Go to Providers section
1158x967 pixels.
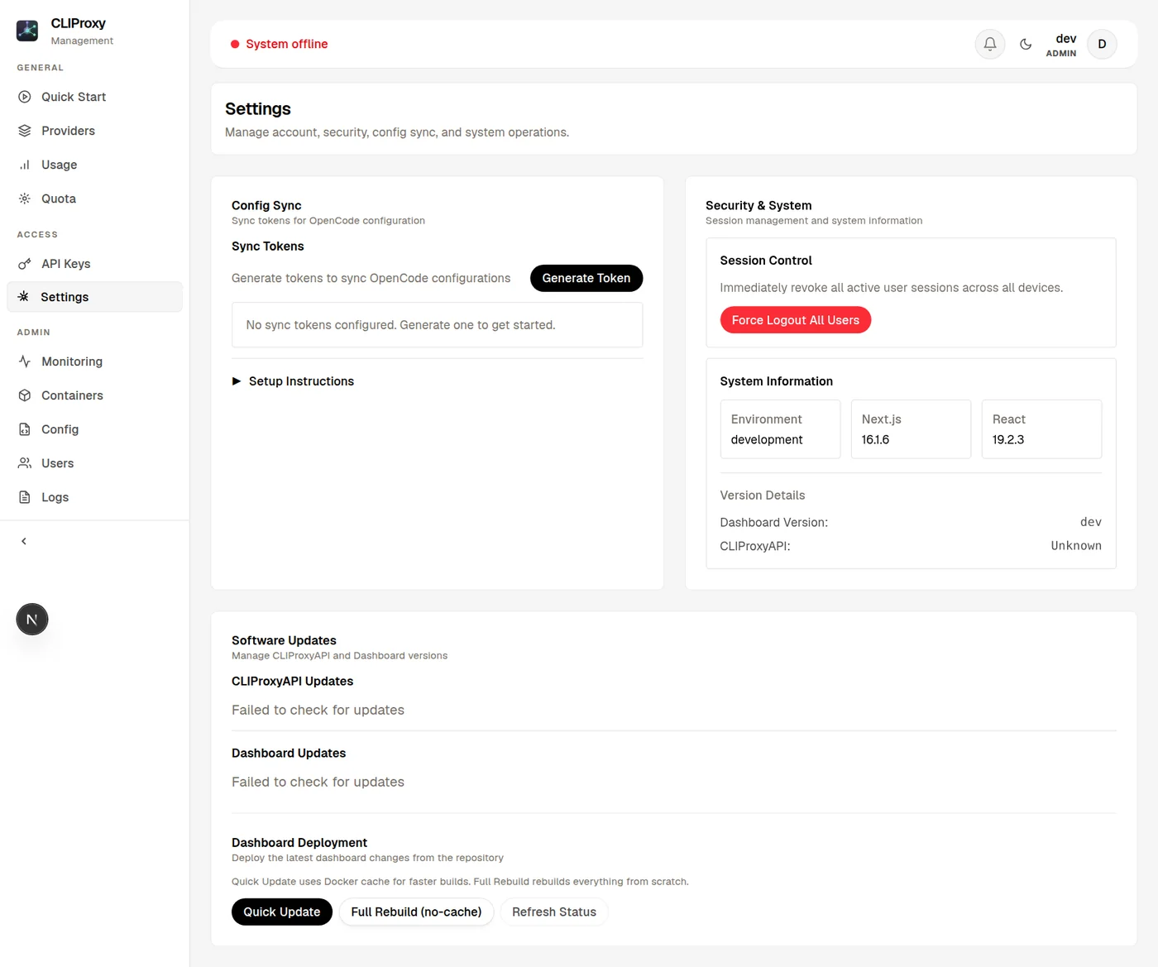pyautogui.click(x=94, y=131)
